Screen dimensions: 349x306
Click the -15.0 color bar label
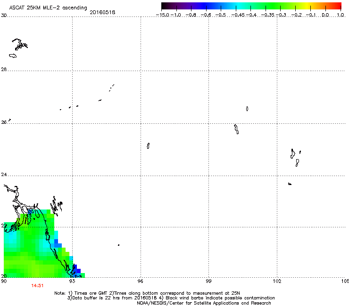163,15
